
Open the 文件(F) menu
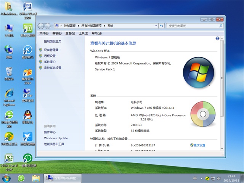(x=44, y=33)
